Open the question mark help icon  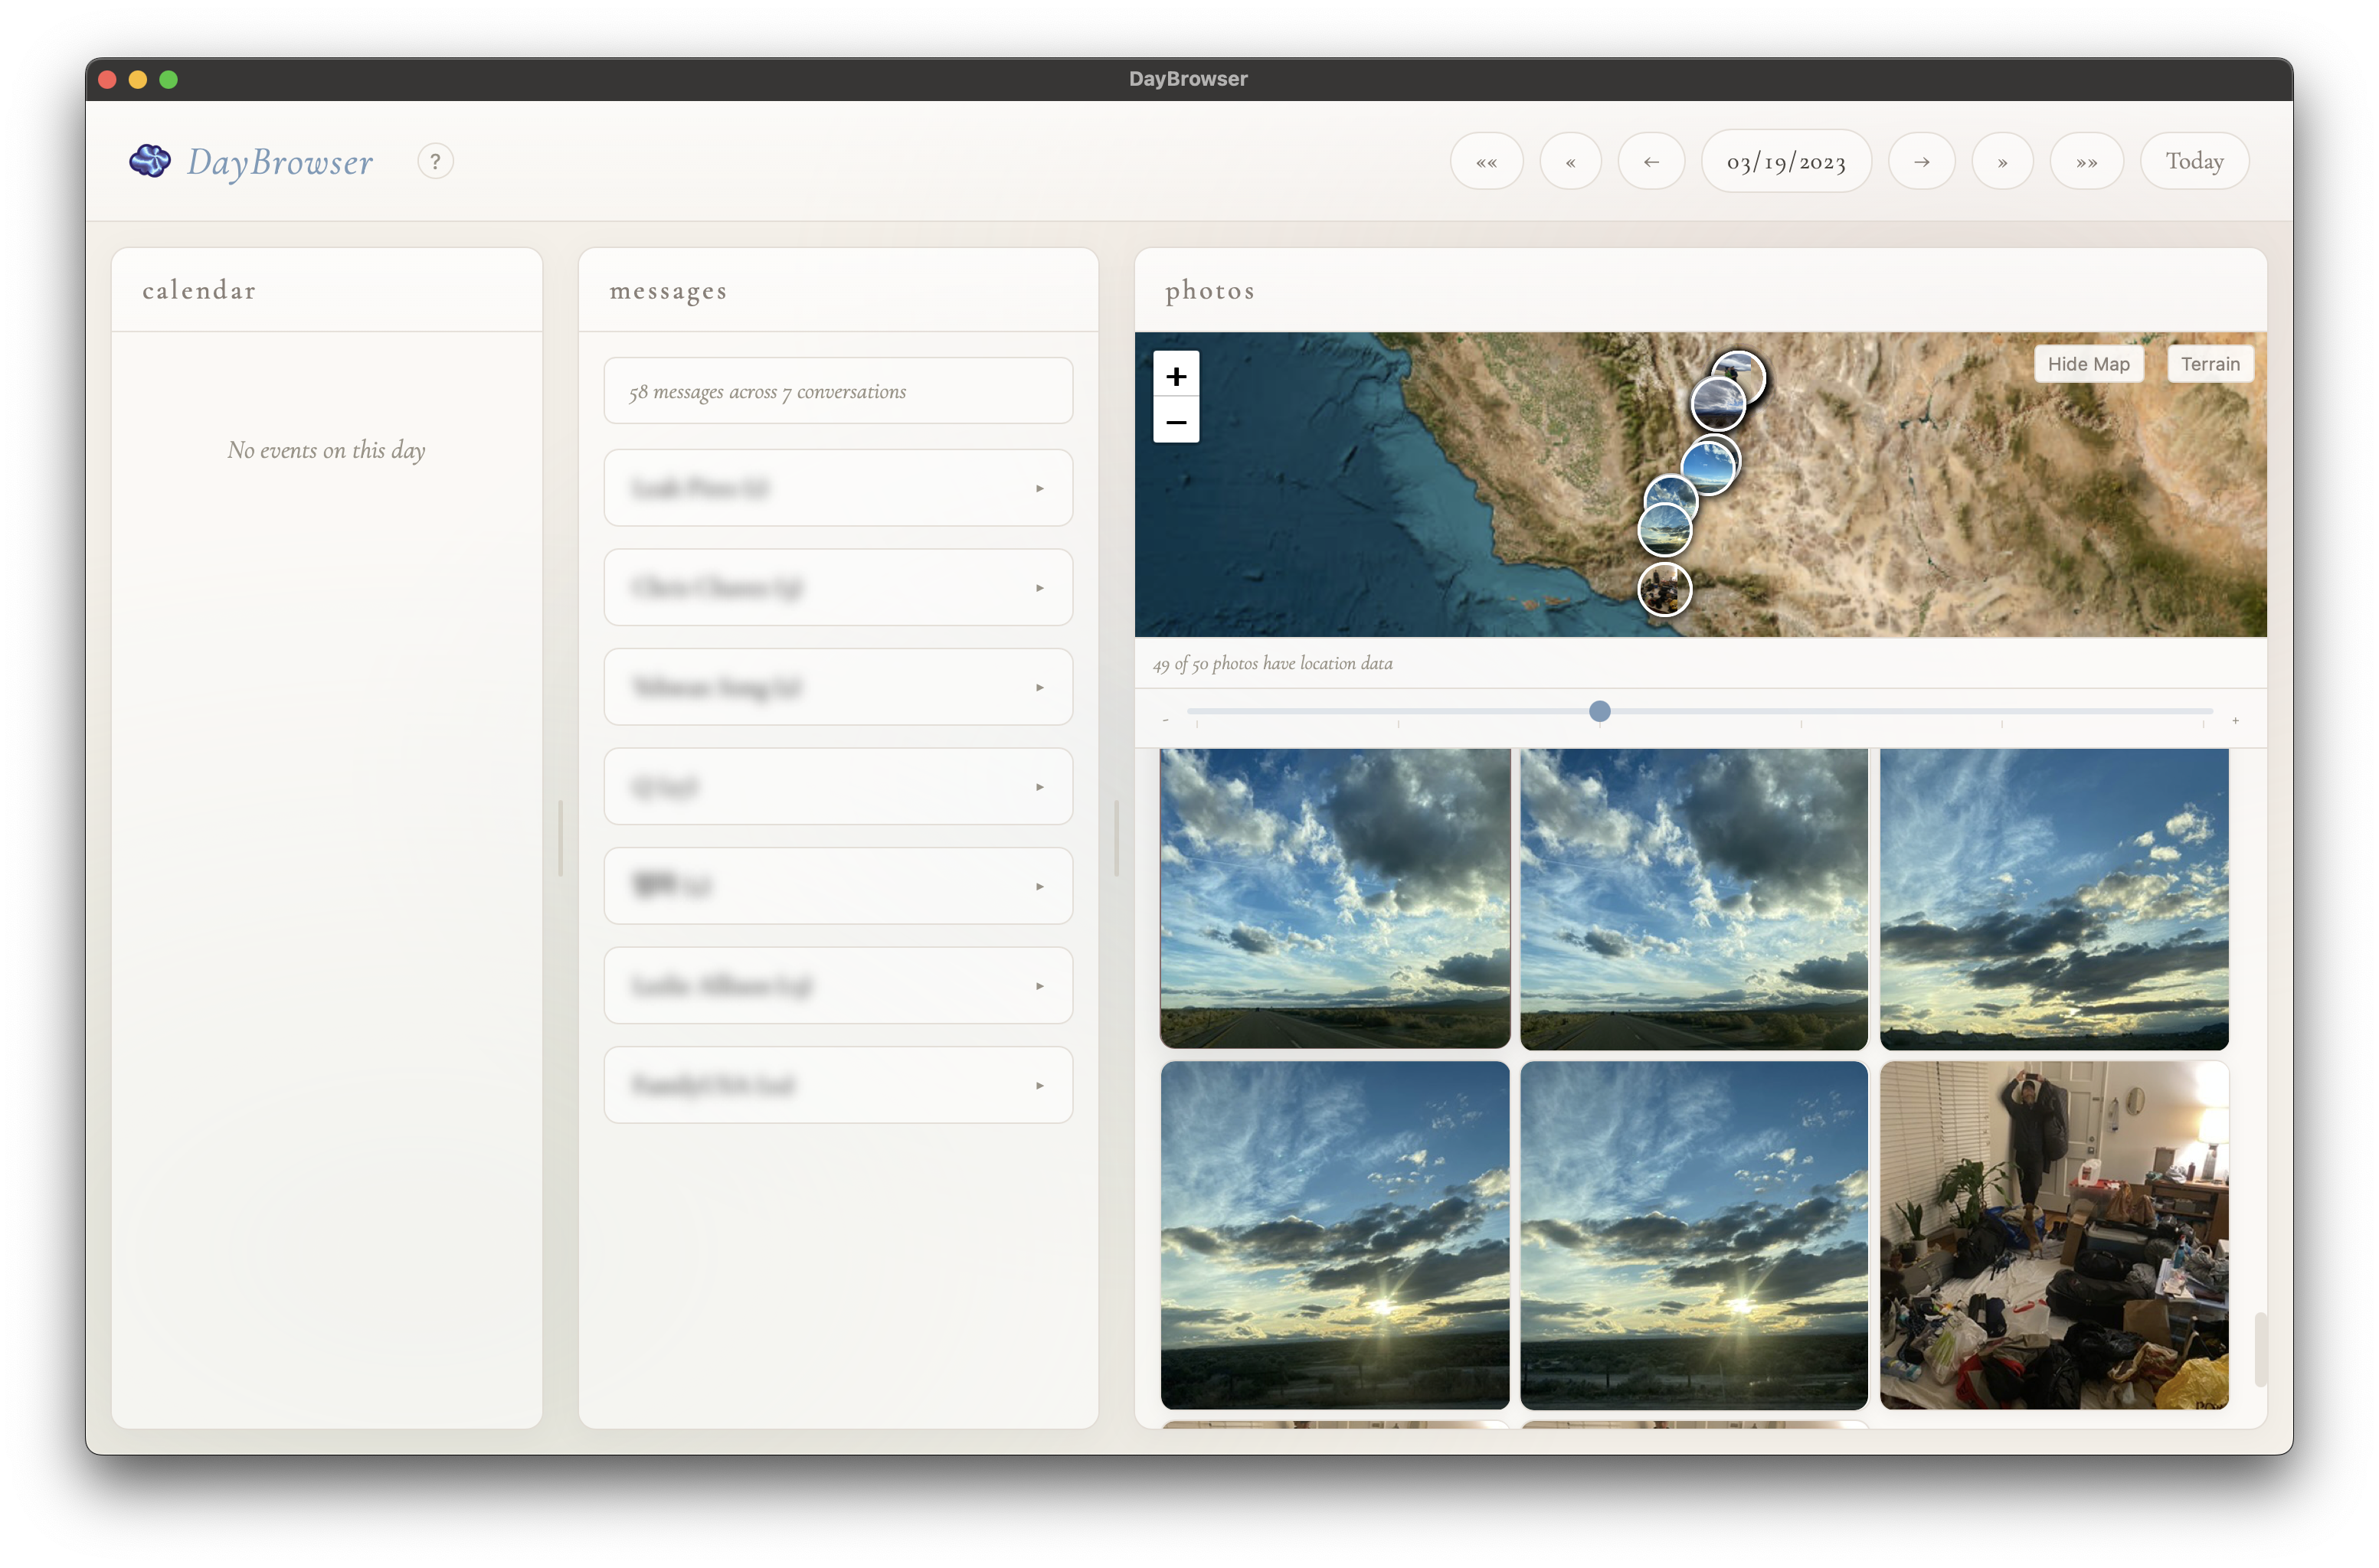point(435,161)
